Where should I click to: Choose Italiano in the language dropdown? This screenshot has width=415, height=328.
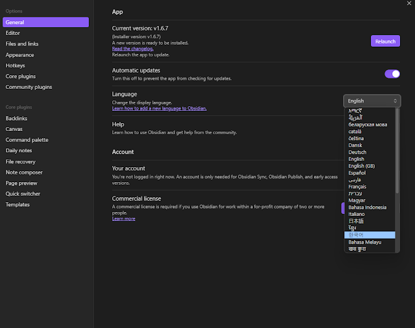(357, 214)
